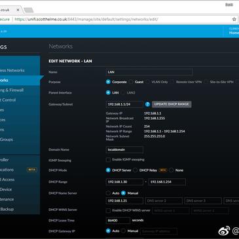
Task: Click the DNS server 3 field
Action: tap(203, 200)
